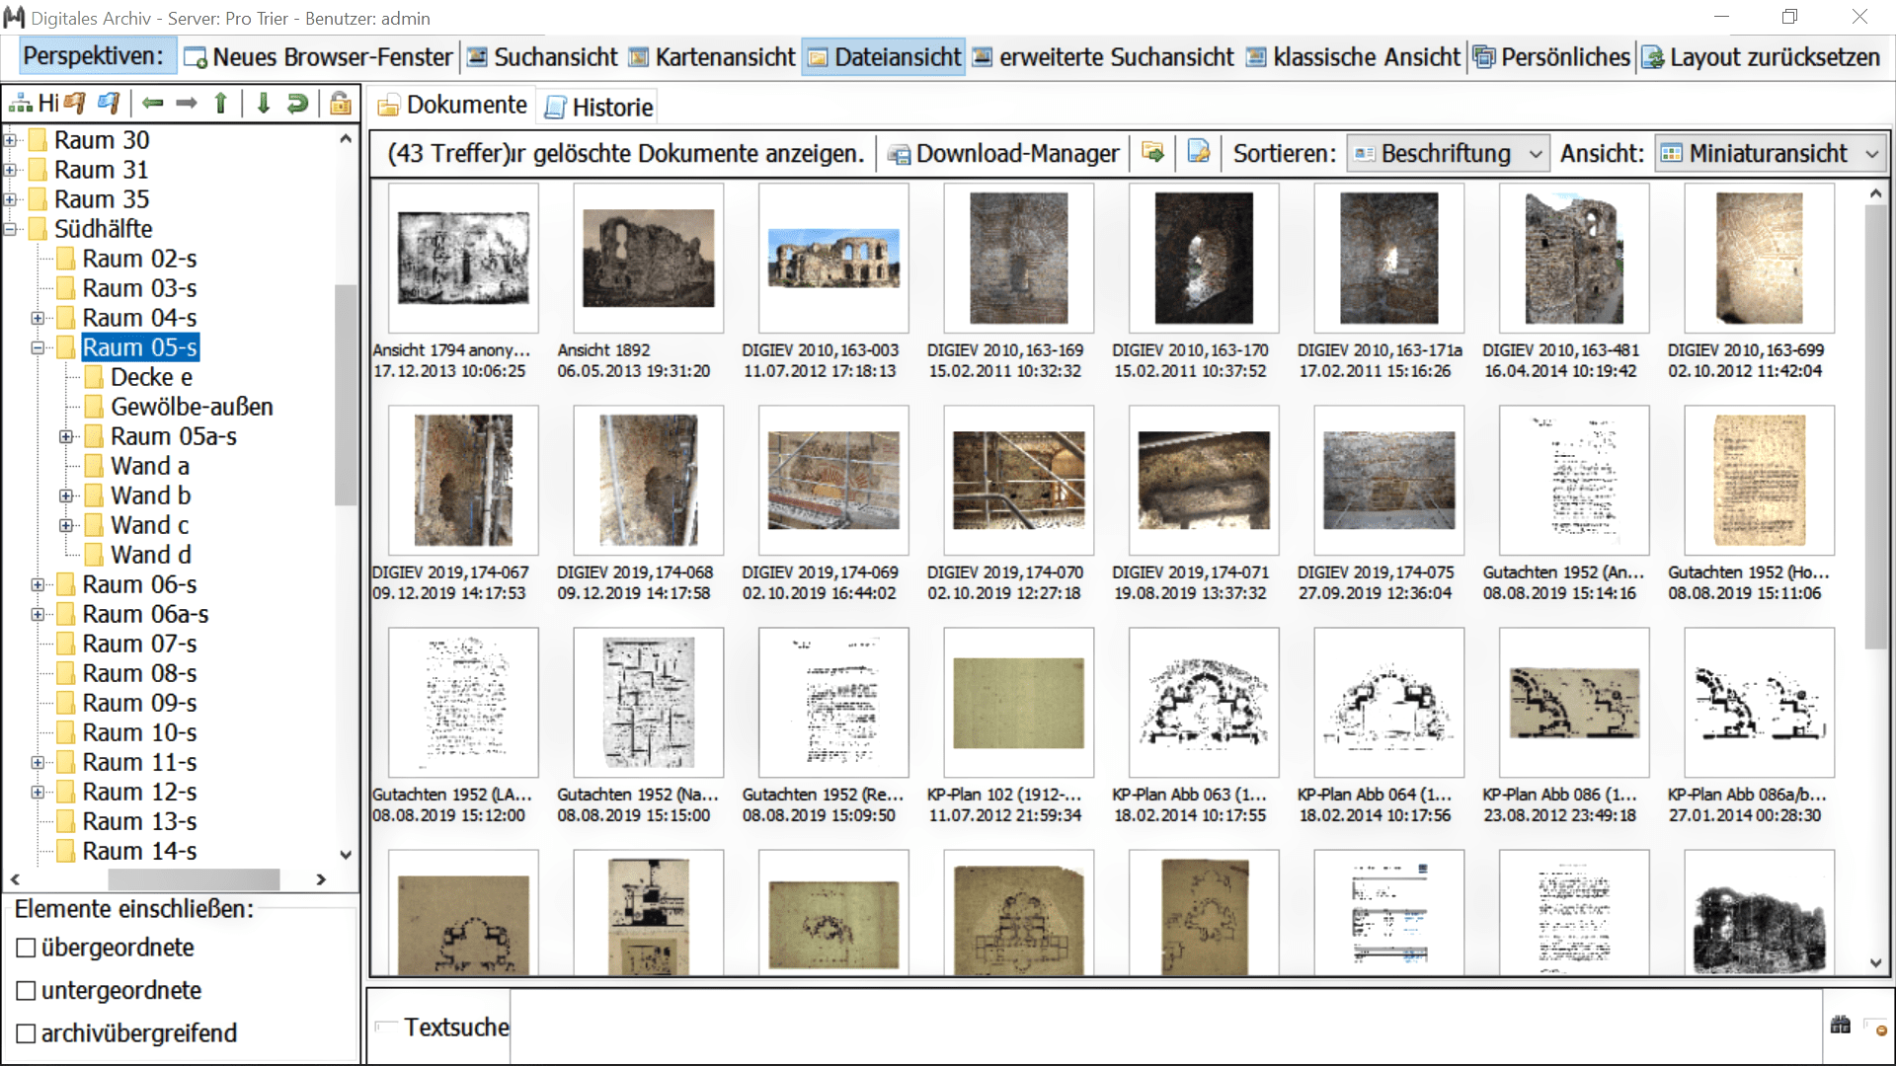
Task: Open the DIGIEV 2019,174-070 thumbnail
Action: pos(1018,481)
